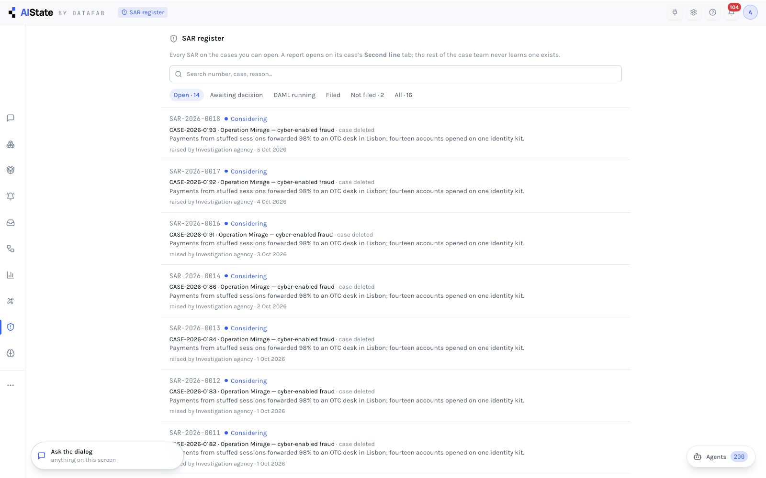Open report SAR-2026-0018

[x=395, y=134]
